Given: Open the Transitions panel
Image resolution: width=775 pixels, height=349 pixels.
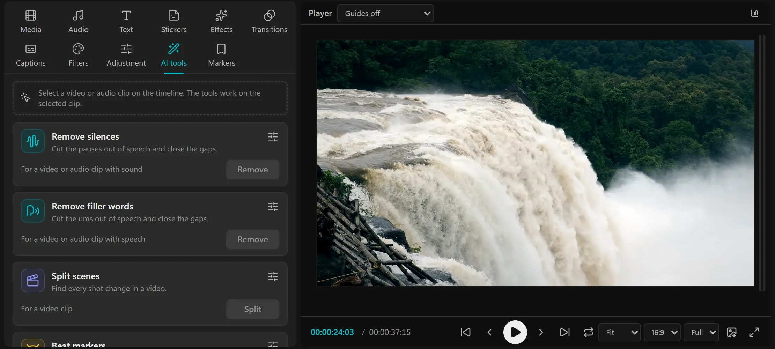Looking at the screenshot, I should click(269, 21).
